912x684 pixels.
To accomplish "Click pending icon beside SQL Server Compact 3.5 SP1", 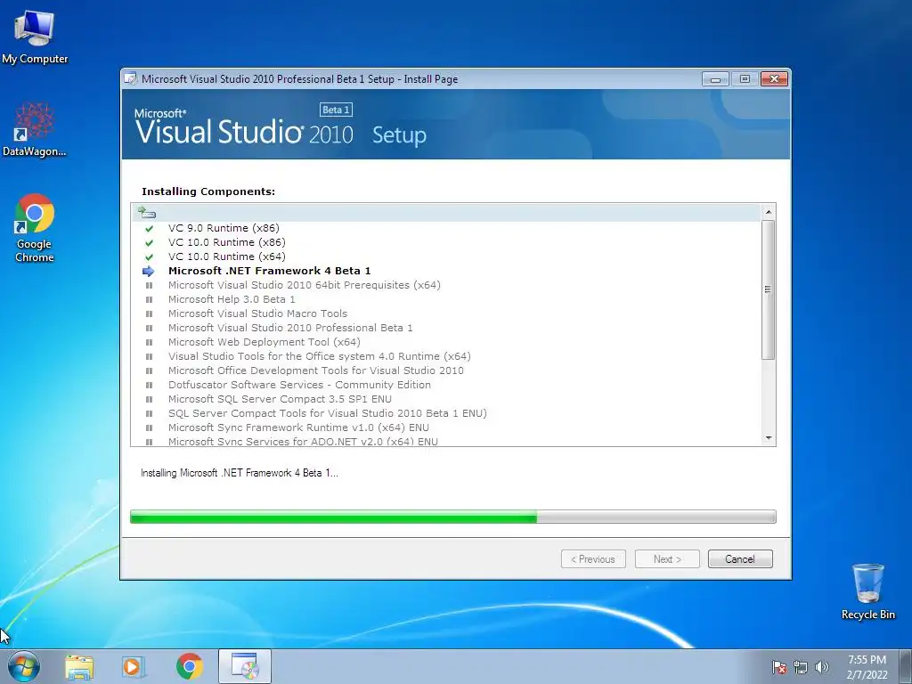I will coord(149,400).
